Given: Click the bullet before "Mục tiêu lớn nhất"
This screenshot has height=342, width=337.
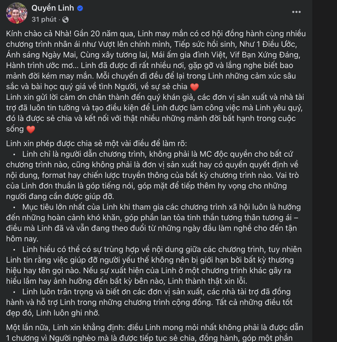Looking at the screenshot, I should [x=14, y=207].
